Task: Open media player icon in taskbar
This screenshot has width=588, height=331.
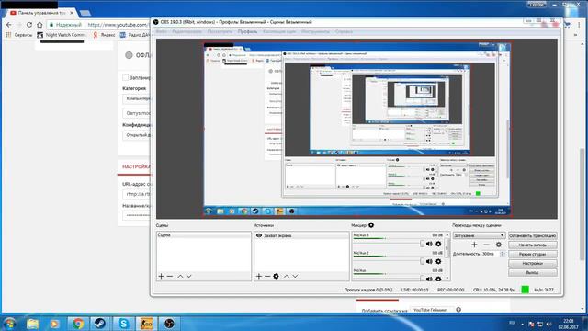Action: coord(55,324)
